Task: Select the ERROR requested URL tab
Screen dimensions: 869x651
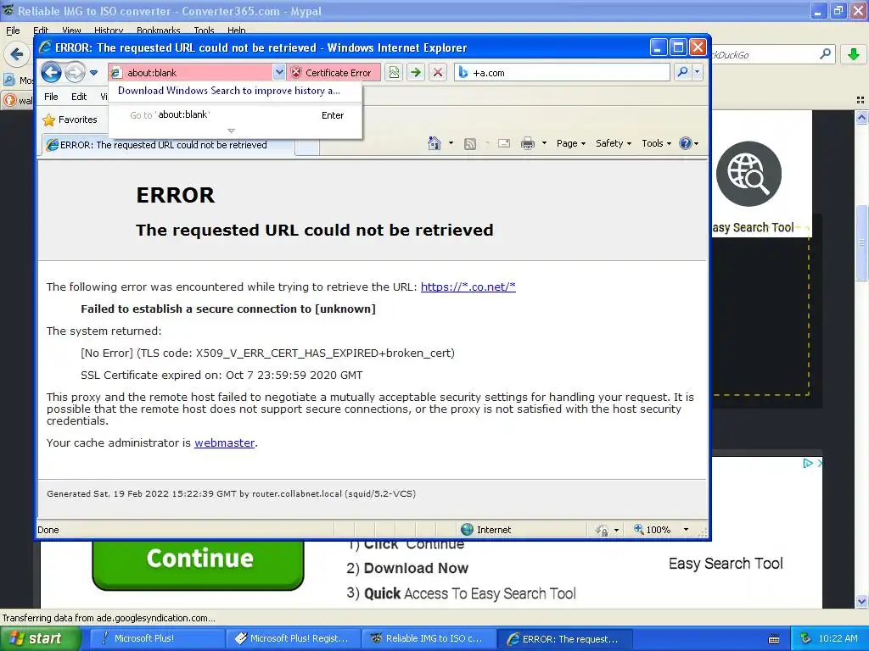Action: point(167,145)
